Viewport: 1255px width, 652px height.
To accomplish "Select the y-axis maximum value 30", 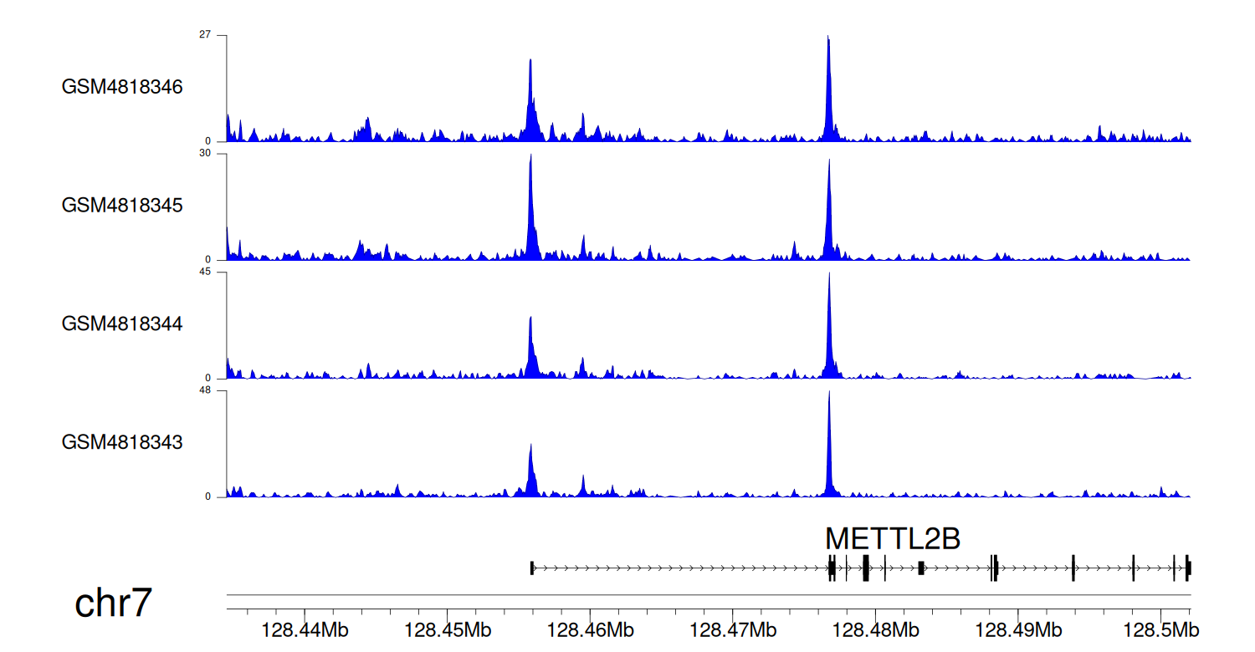I will tap(204, 154).
